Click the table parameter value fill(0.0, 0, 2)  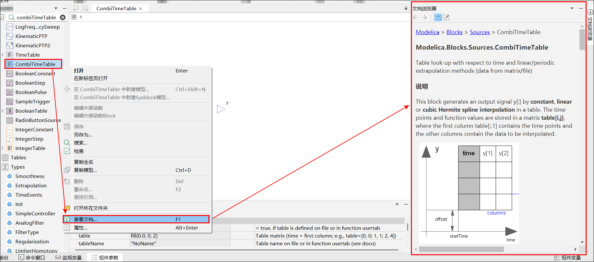tap(180, 236)
